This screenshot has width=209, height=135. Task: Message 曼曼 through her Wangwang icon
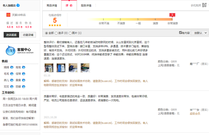click(24, 80)
